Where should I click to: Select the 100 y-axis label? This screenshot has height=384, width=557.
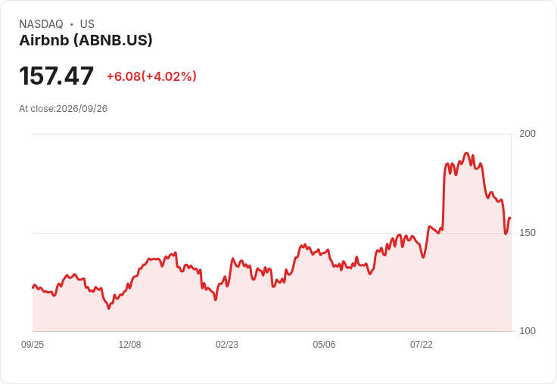point(527,331)
